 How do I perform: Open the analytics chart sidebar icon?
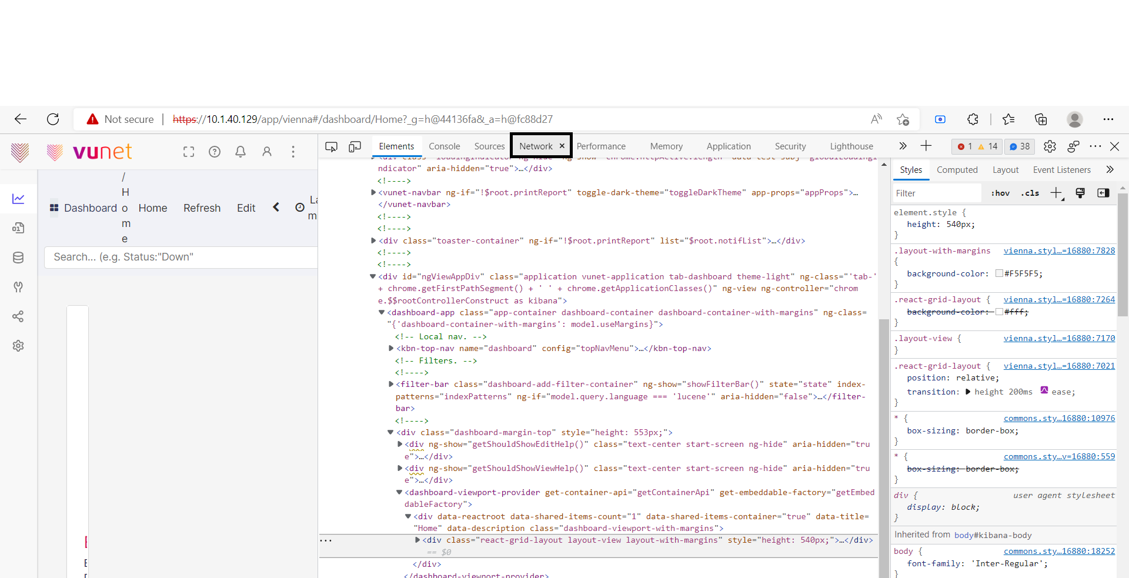[x=18, y=199]
